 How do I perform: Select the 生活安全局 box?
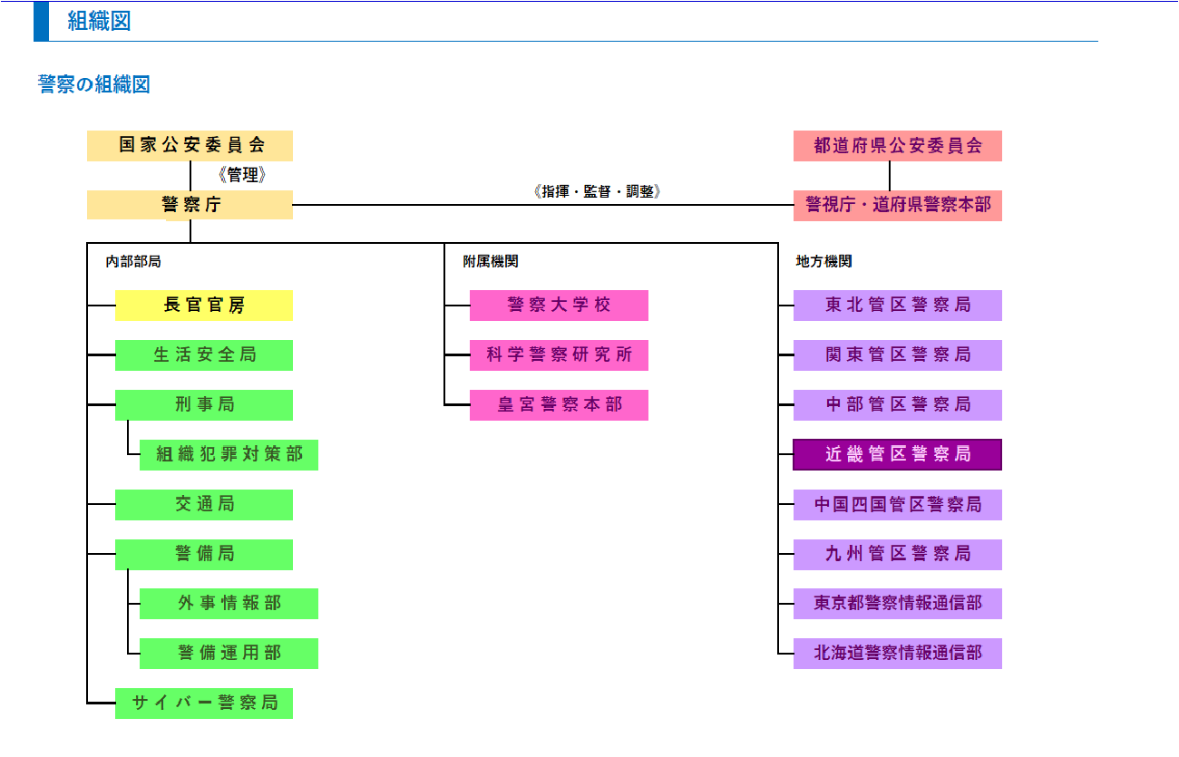coord(204,355)
